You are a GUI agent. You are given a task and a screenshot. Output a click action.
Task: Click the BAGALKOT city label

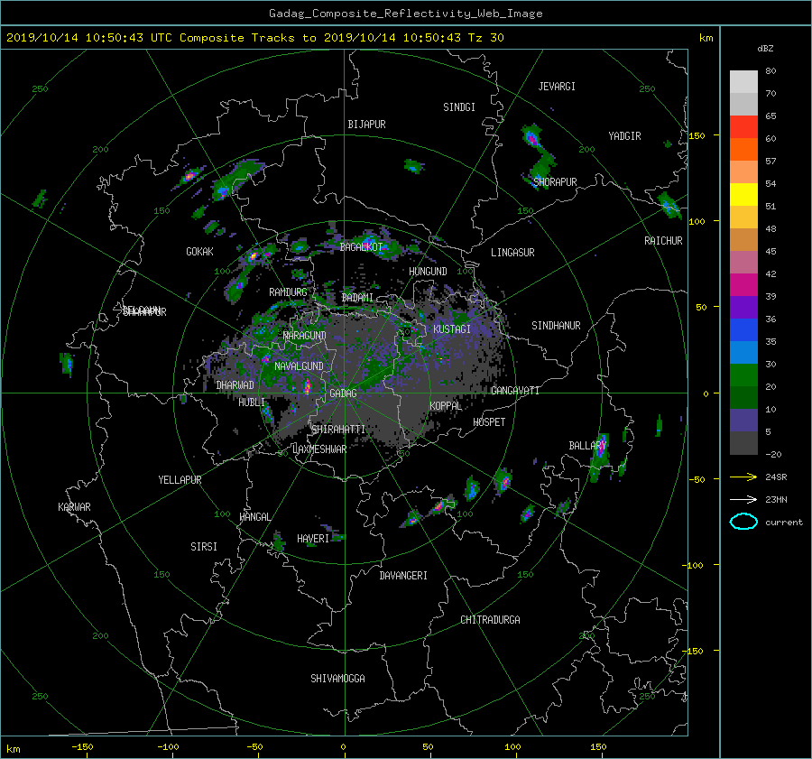pos(361,247)
